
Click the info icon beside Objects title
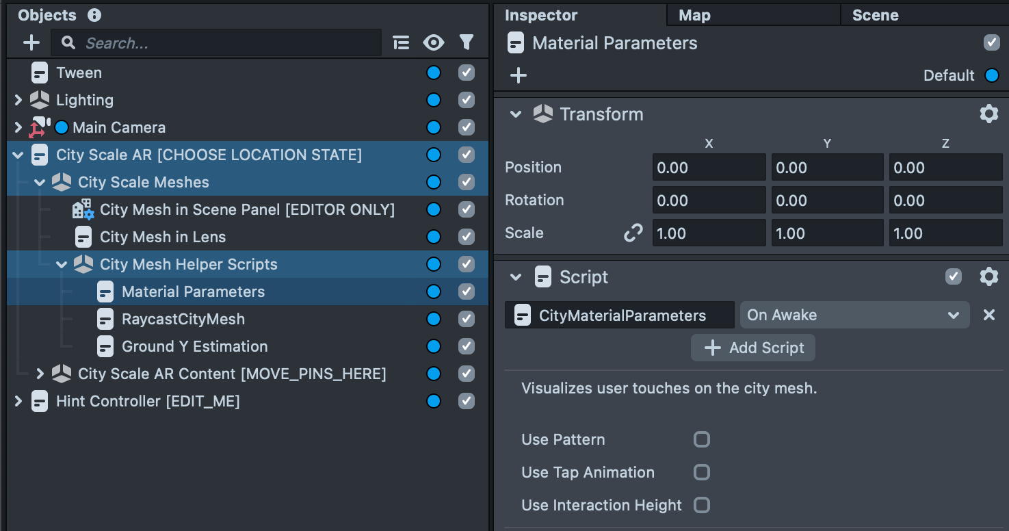pyautogui.click(x=94, y=14)
